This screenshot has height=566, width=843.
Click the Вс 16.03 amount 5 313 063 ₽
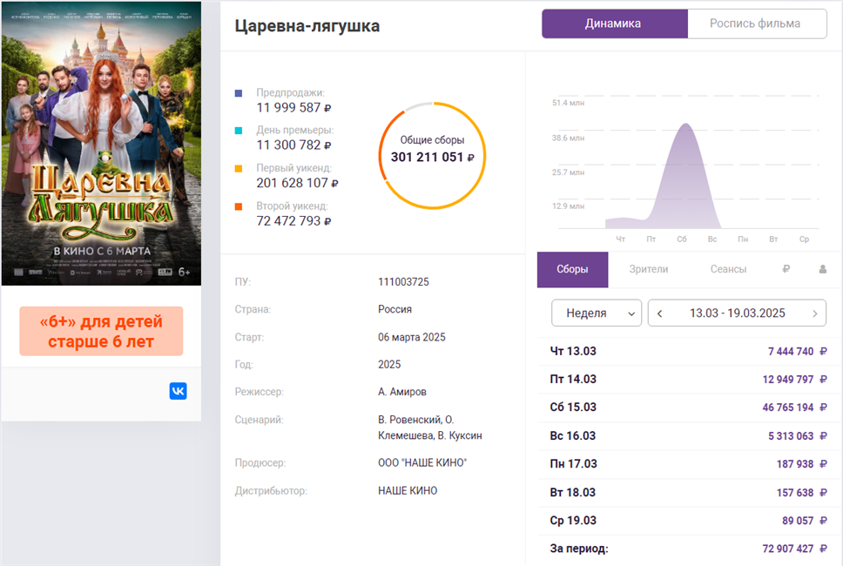tap(798, 436)
